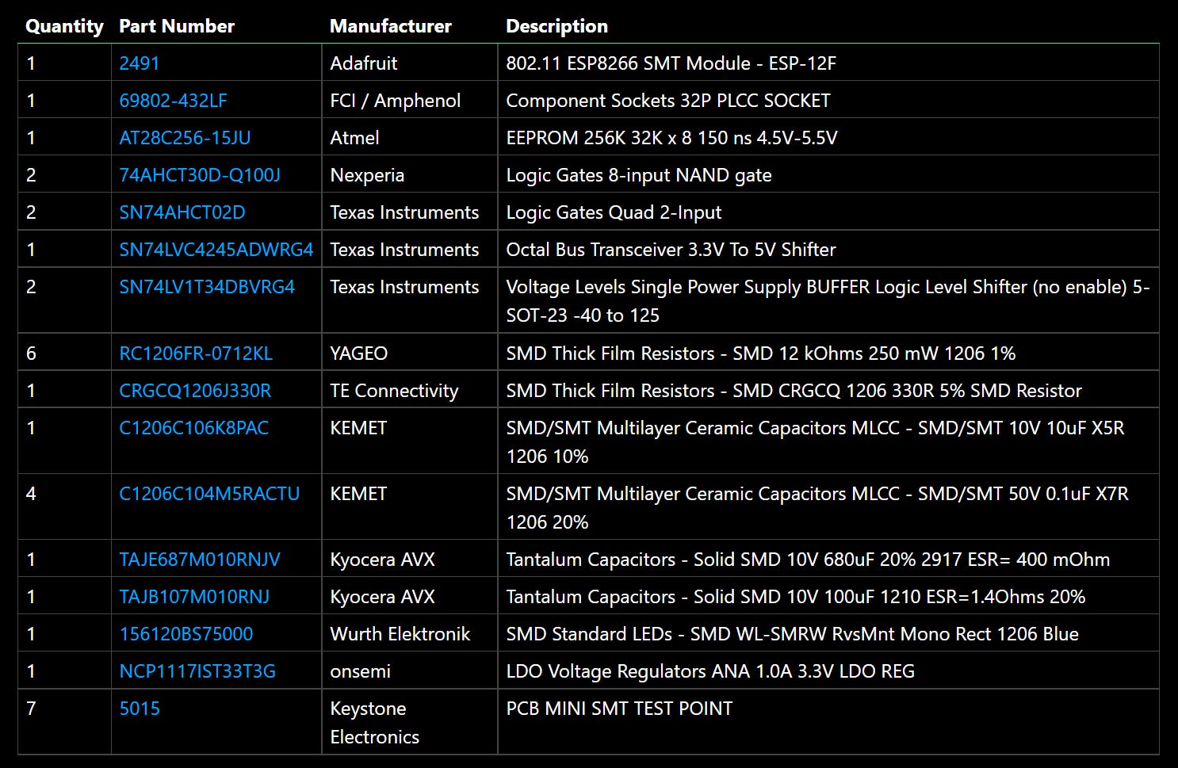Open the C1206C104M5RACTU part link
The width and height of the screenshot is (1178, 768).
coord(209,494)
